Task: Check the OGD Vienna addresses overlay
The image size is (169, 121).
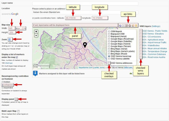Action: pos(109,63)
